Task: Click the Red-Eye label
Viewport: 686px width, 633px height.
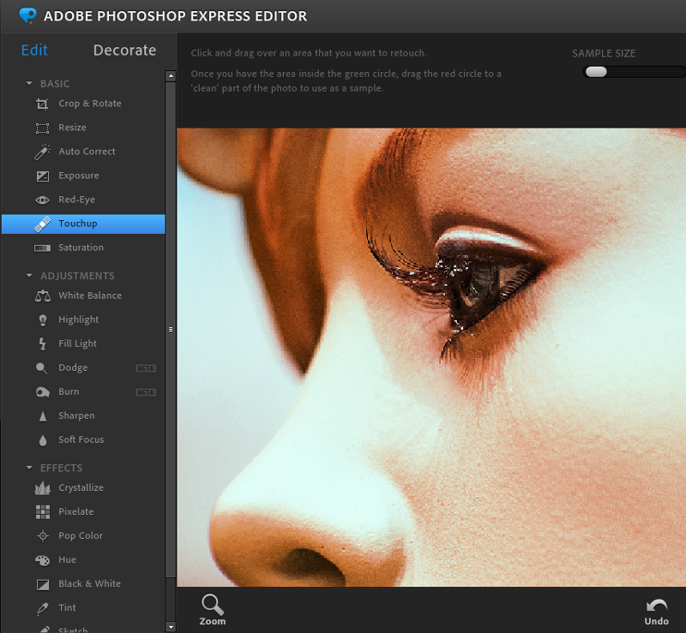Action: (x=76, y=200)
